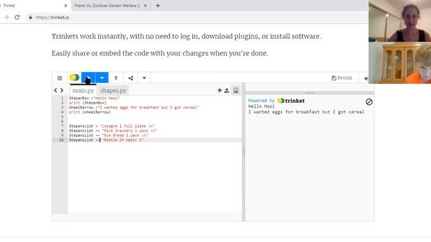Switch to the shapes.py tab
This screenshot has height=242, width=431.
tap(113, 90)
